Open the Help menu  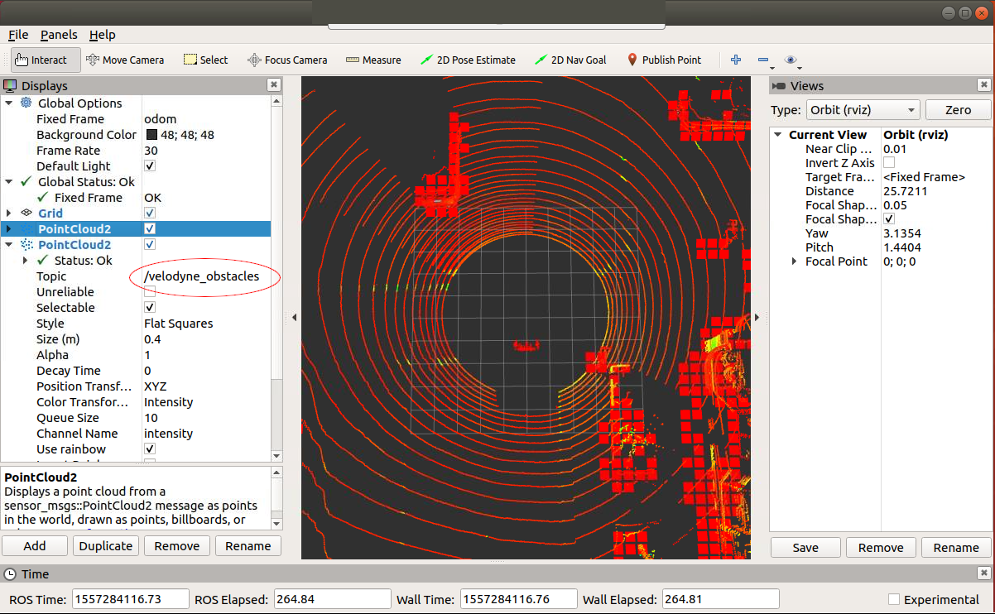(x=102, y=35)
